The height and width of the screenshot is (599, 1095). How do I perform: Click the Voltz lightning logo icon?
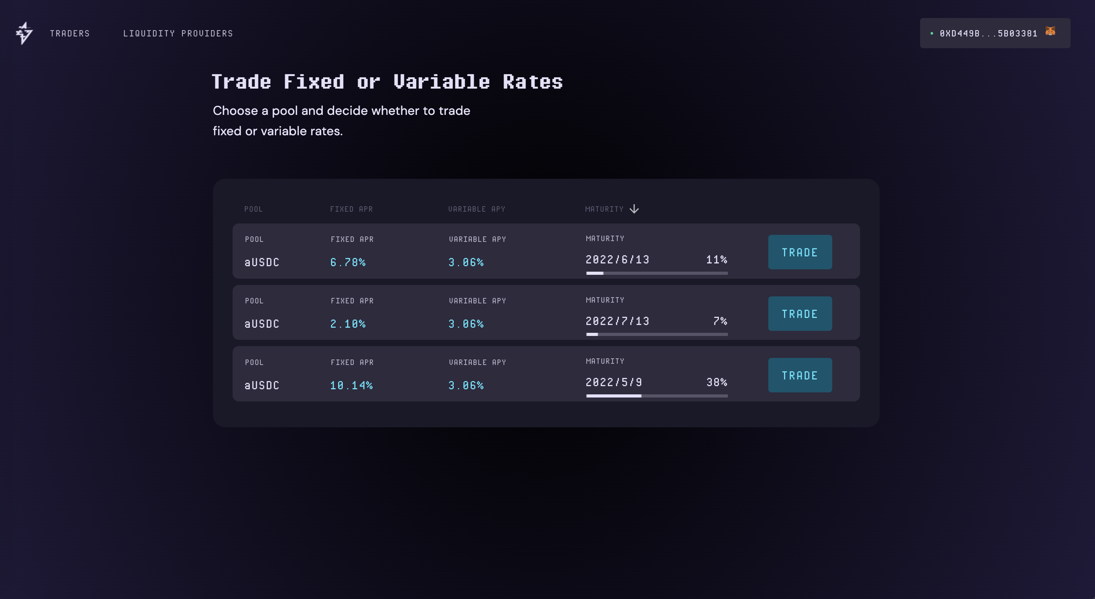[24, 33]
